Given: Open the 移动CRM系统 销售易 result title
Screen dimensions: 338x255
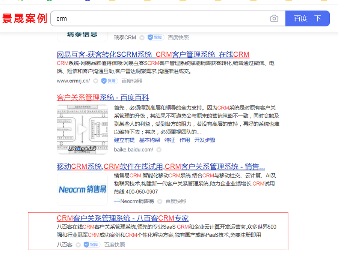Looking at the screenshot, I should coord(161,166).
